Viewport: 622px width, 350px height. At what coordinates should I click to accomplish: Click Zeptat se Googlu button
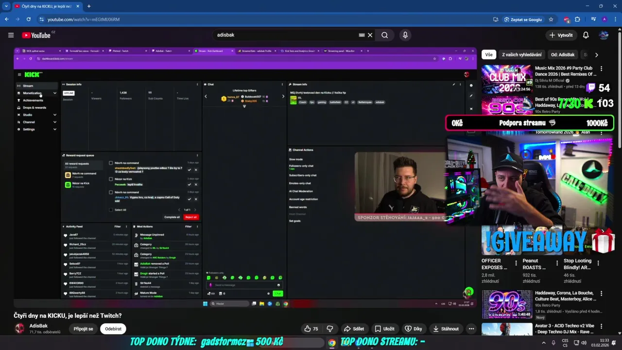coord(523,19)
